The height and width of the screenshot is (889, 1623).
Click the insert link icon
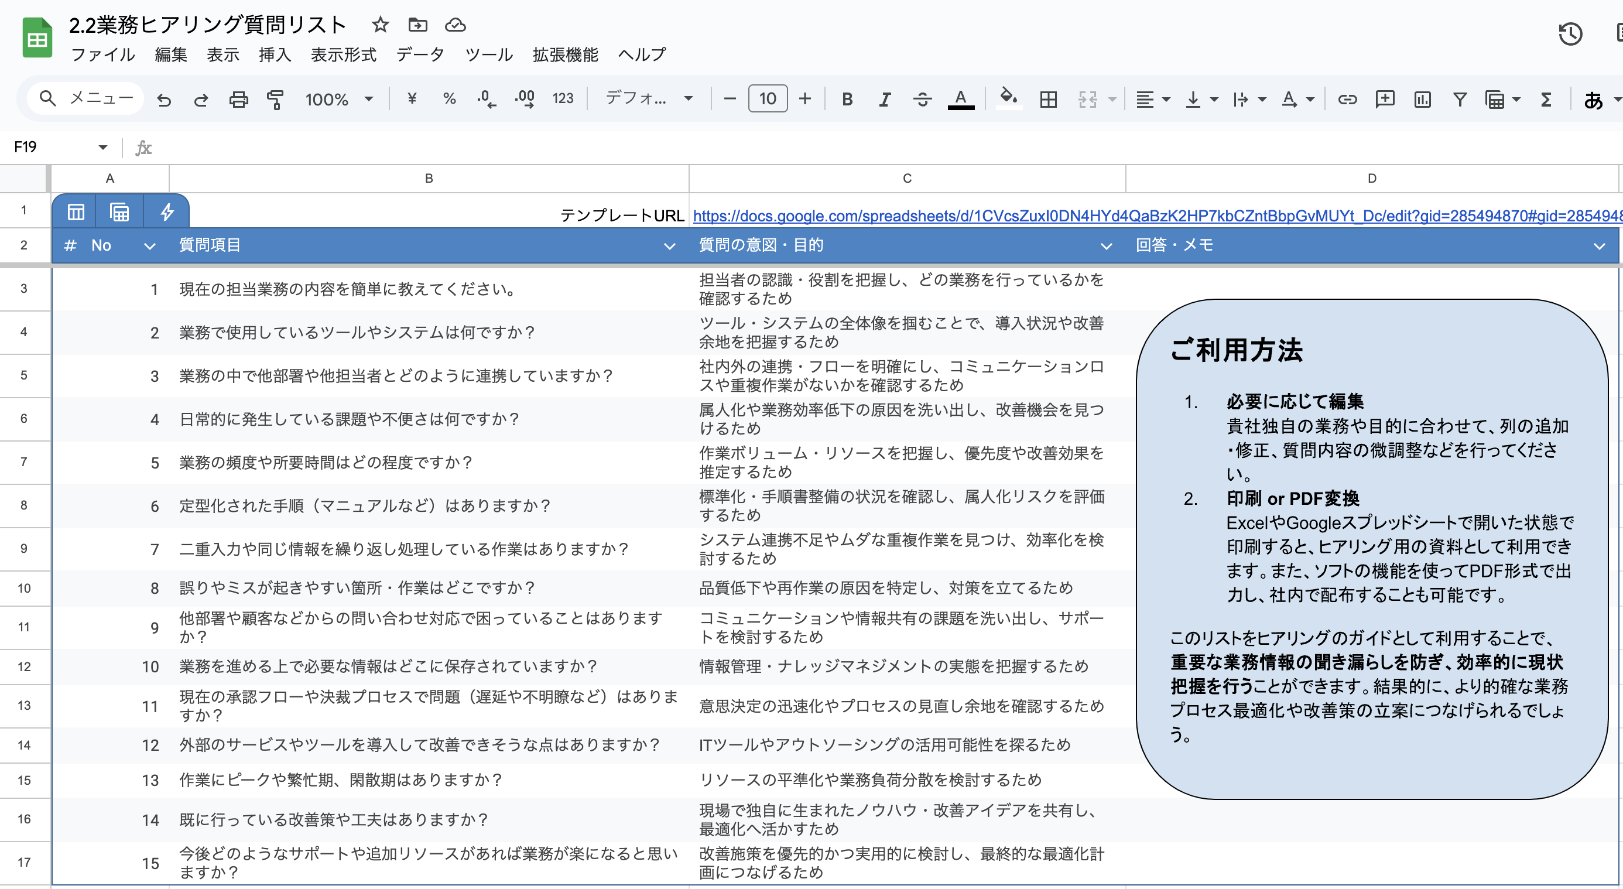tap(1347, 100)
